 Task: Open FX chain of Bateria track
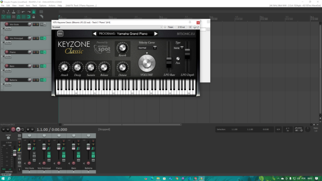click(42, 80)
